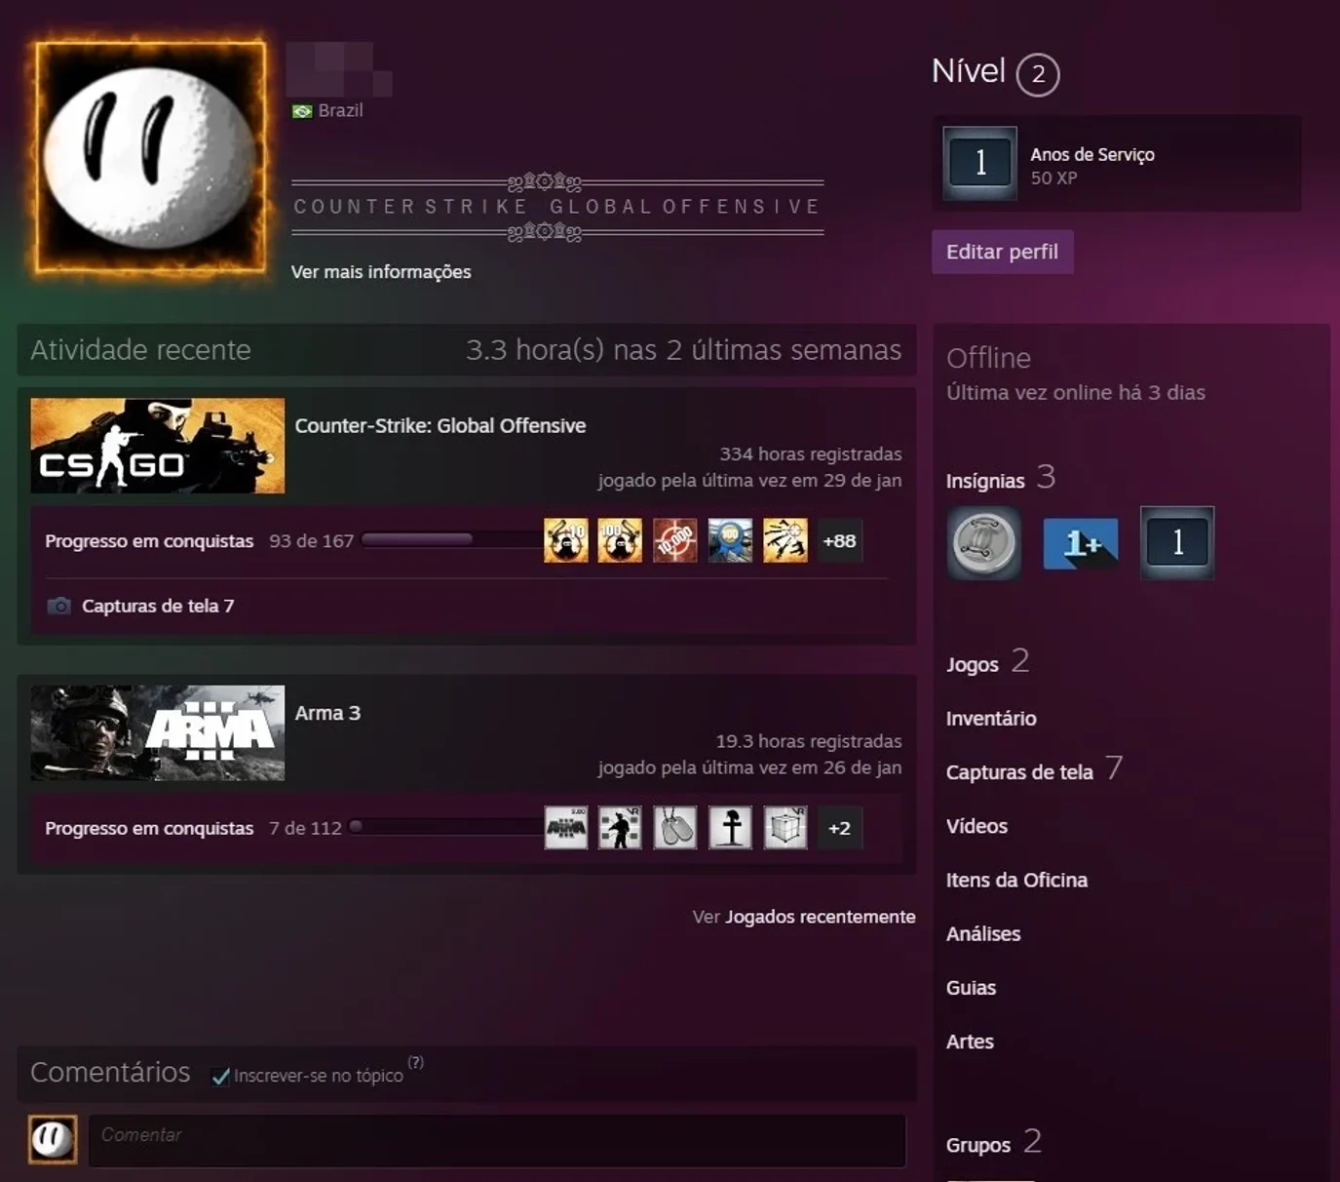This screenshot has width=1340, height=1182.
Task: Open Guias
Action: click(971, 988)
